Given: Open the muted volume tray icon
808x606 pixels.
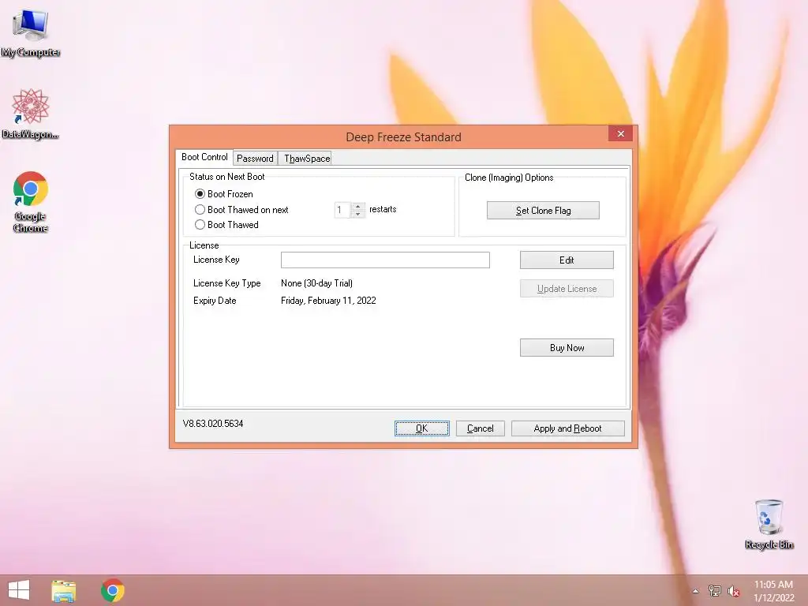Looking at the screenshot, I should pos(733,591).
